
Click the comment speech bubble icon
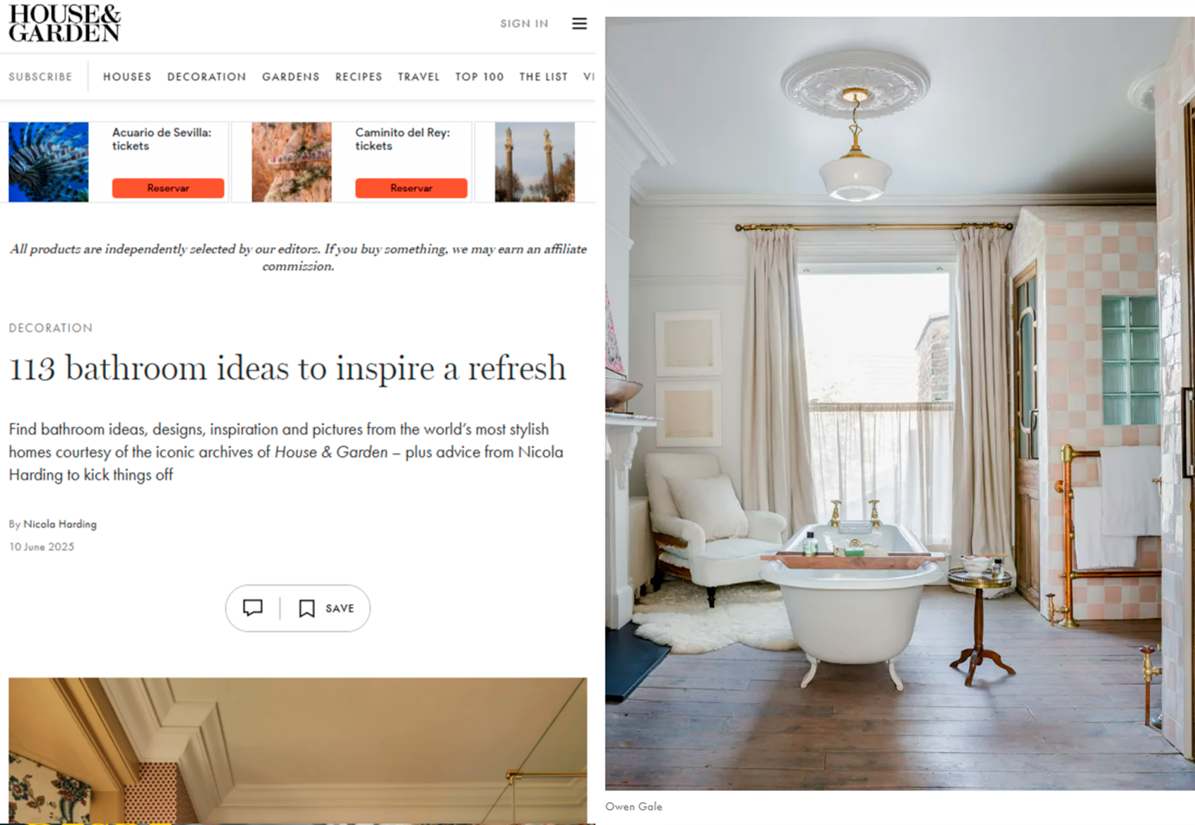tap(253, 608)
